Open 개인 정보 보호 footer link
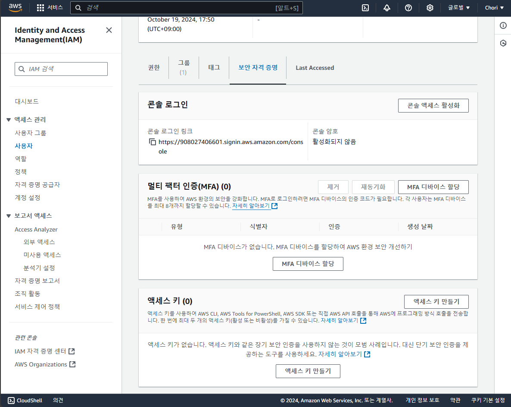Screen dimensions: 511x407 coord(422,401)
